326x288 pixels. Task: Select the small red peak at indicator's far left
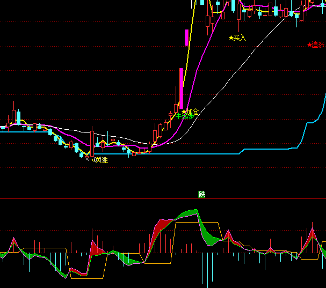[14, 241]
